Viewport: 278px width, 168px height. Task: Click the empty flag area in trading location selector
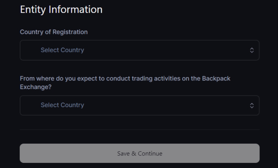point(31,105)
